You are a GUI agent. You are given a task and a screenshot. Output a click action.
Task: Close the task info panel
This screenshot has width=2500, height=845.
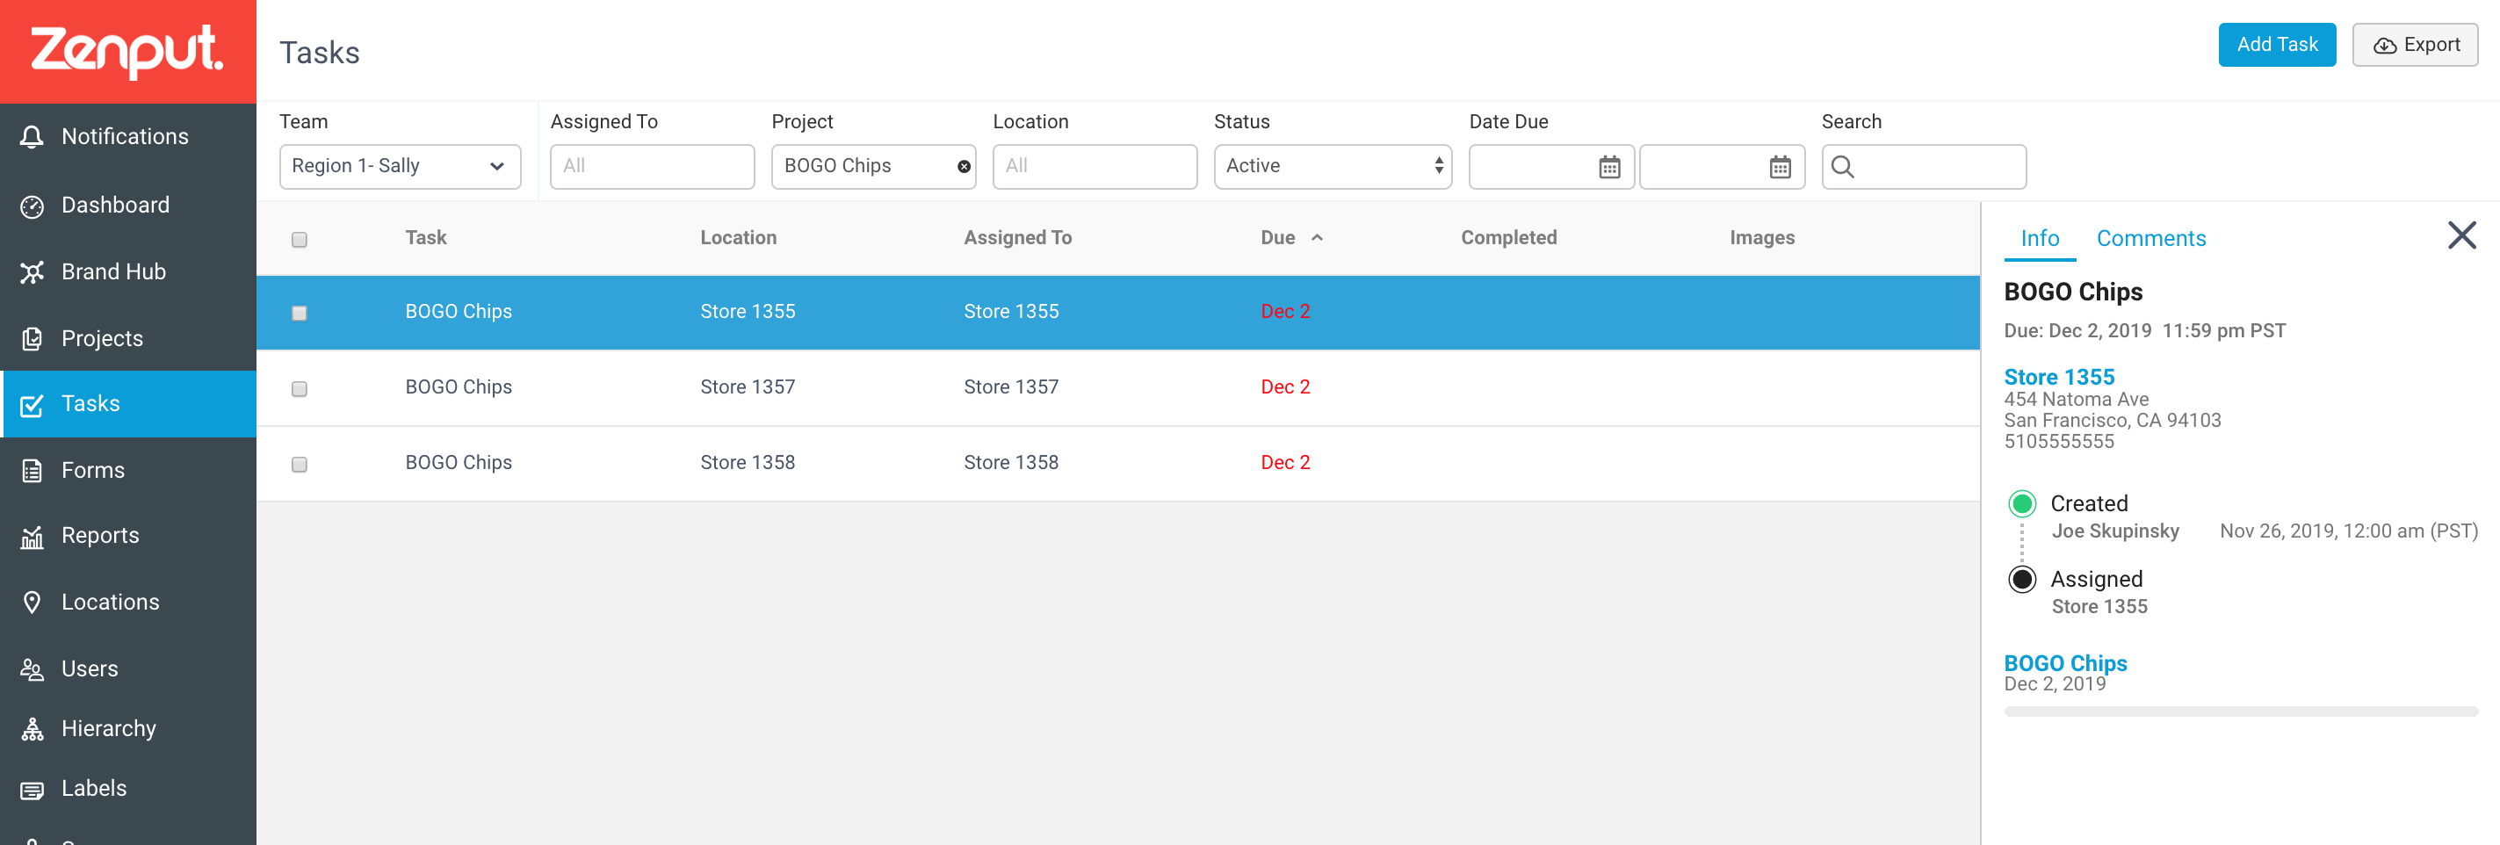pyautogui.click(x=2461, y=235)
